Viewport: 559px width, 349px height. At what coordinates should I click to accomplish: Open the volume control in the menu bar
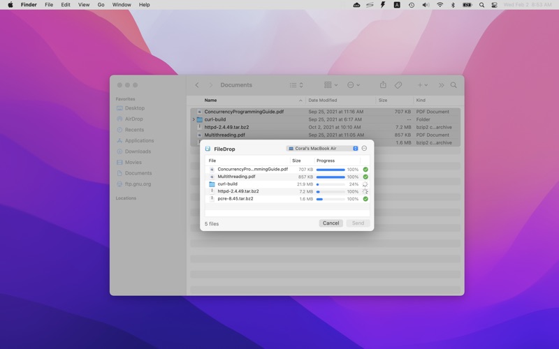tap(426, 5)
